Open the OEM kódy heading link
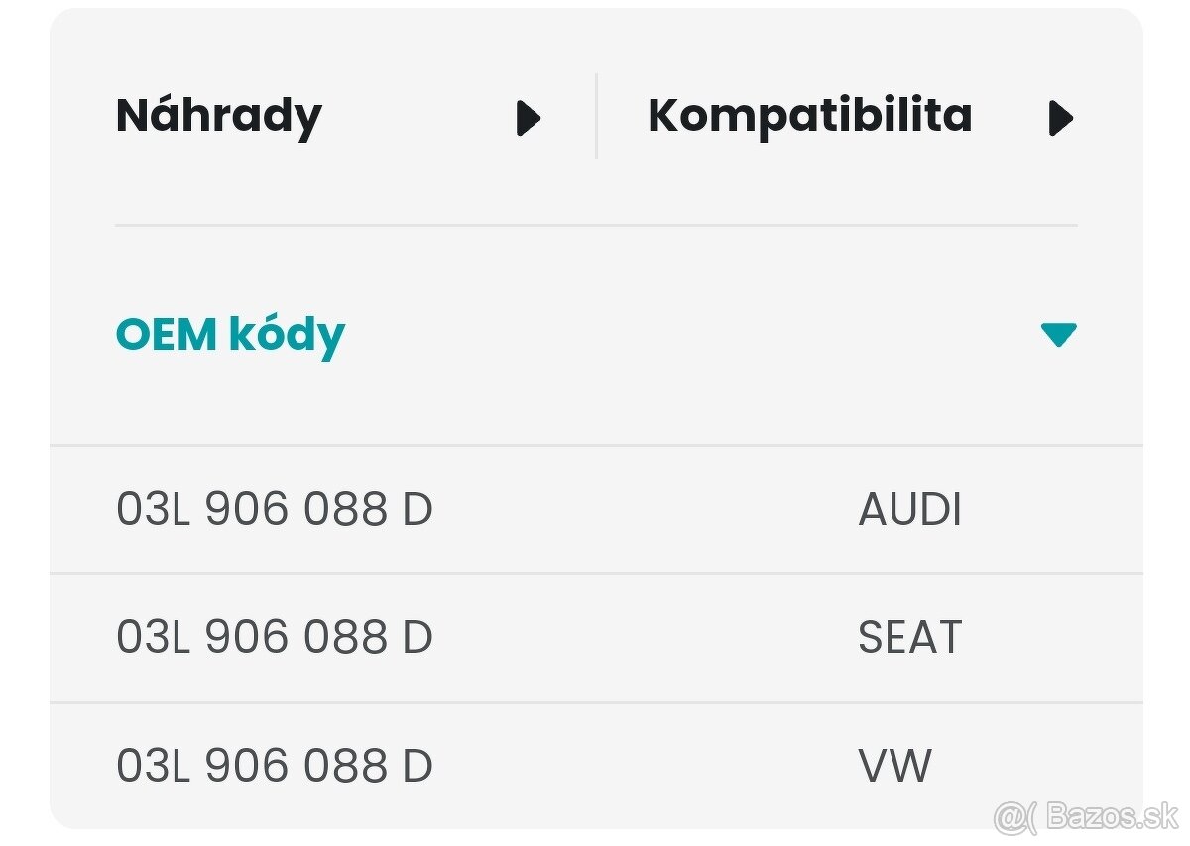 [x=230, y=334]
